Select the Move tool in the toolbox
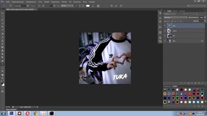The width and height of the screenshot is (207, 116). [x=2, y=13]
